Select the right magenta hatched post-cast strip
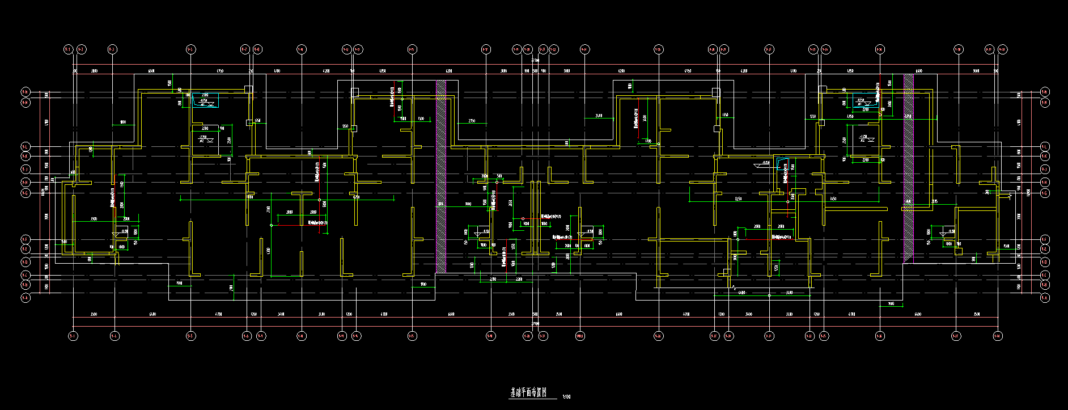Screen dimensions: 1068x410 point(908,168)
